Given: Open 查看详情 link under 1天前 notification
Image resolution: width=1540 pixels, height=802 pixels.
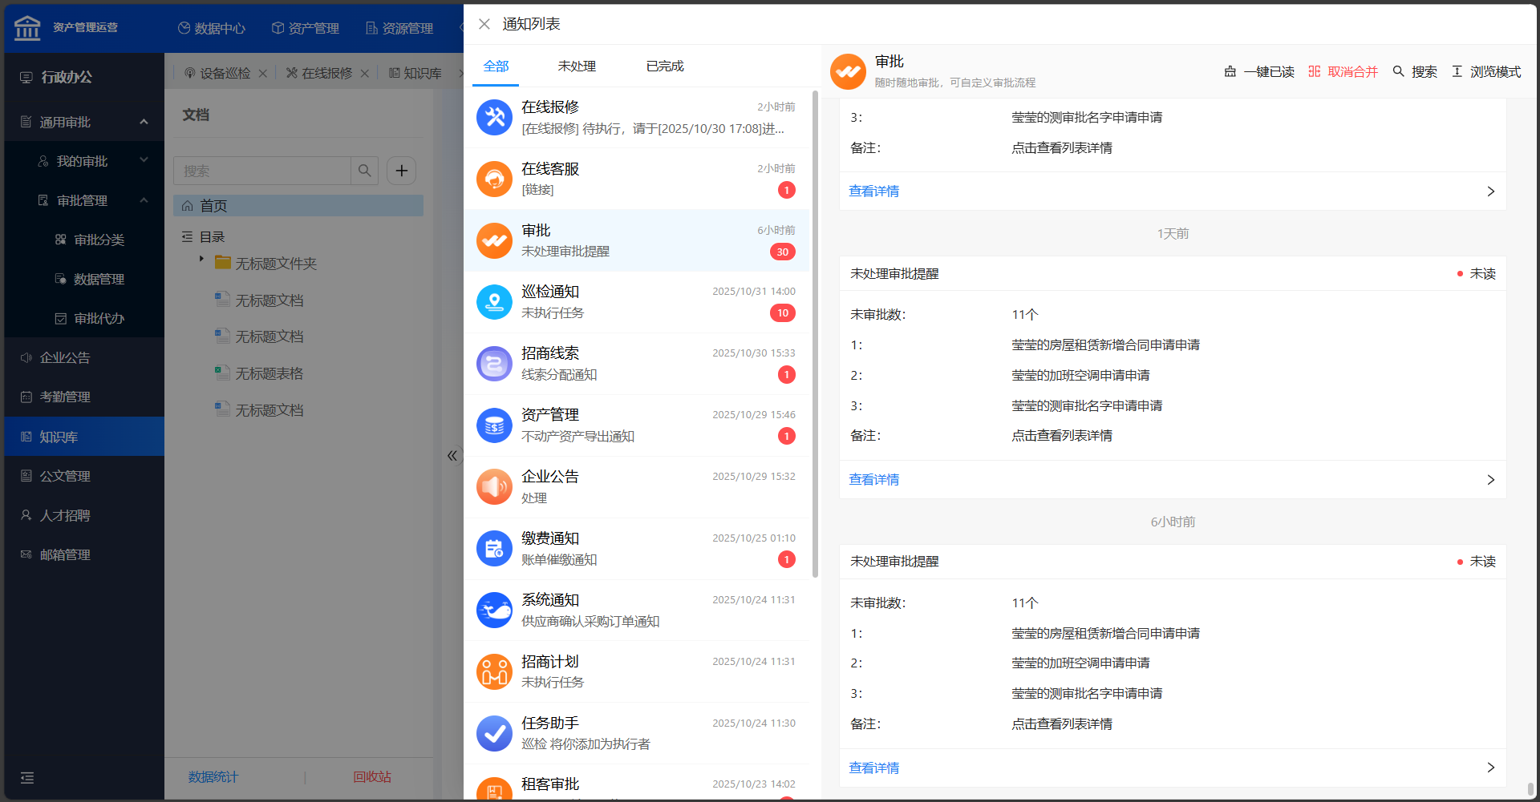Looking at the screenshot, I should 874,480.
